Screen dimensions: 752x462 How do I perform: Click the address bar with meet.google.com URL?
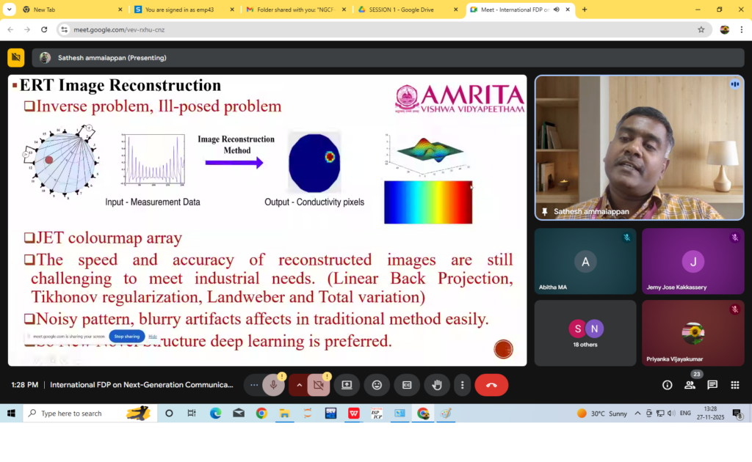(x=382, y=30)
